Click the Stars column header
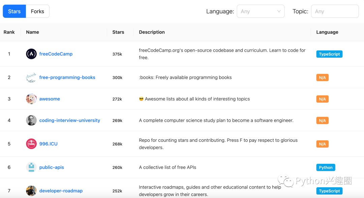This screenshot has height=198, width=364. pyautogui.click(x=118, y=32)
